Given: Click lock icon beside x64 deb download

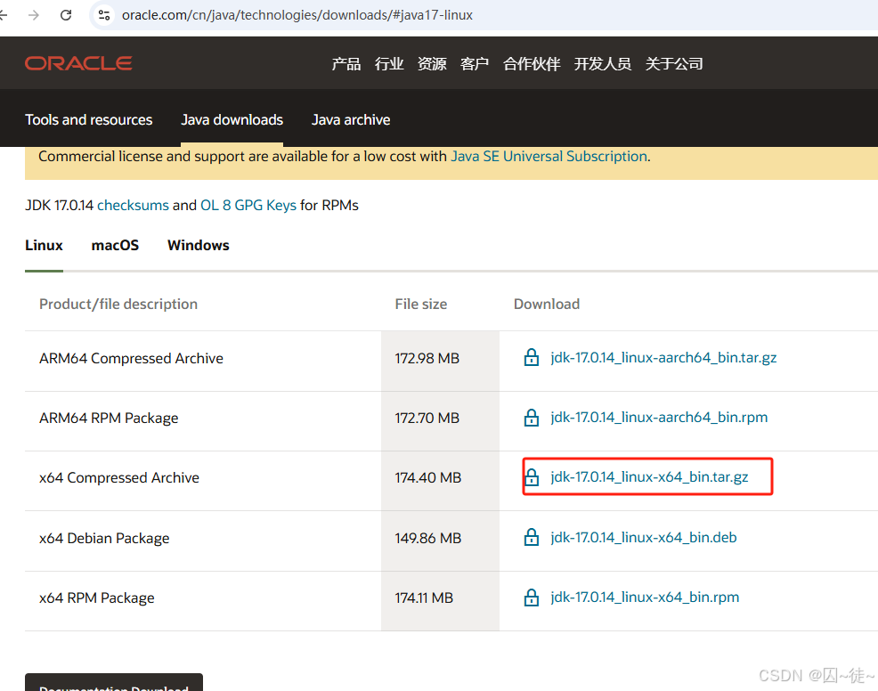Looking at the screenshot, I should [532, 537].
